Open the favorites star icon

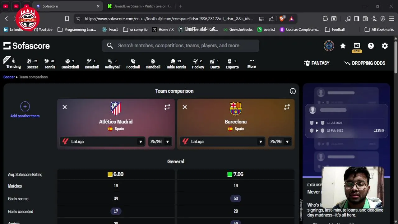(x=343, y=46)
